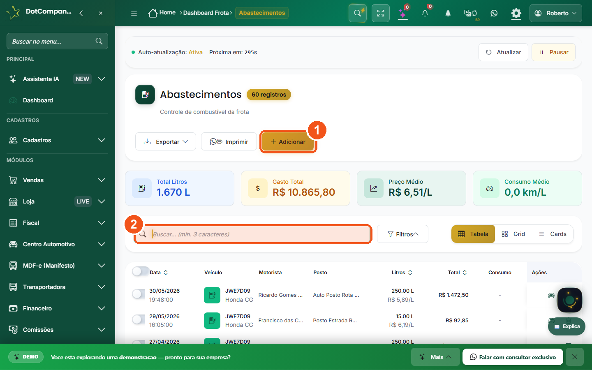Viewport: 592px width, 370px height.
Task: Expand the Filtros panel
Action: (x=402, y=234)
